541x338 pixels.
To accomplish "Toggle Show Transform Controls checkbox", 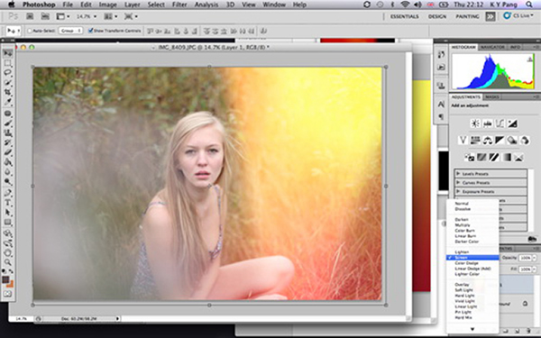I will (x=90, y=31).
